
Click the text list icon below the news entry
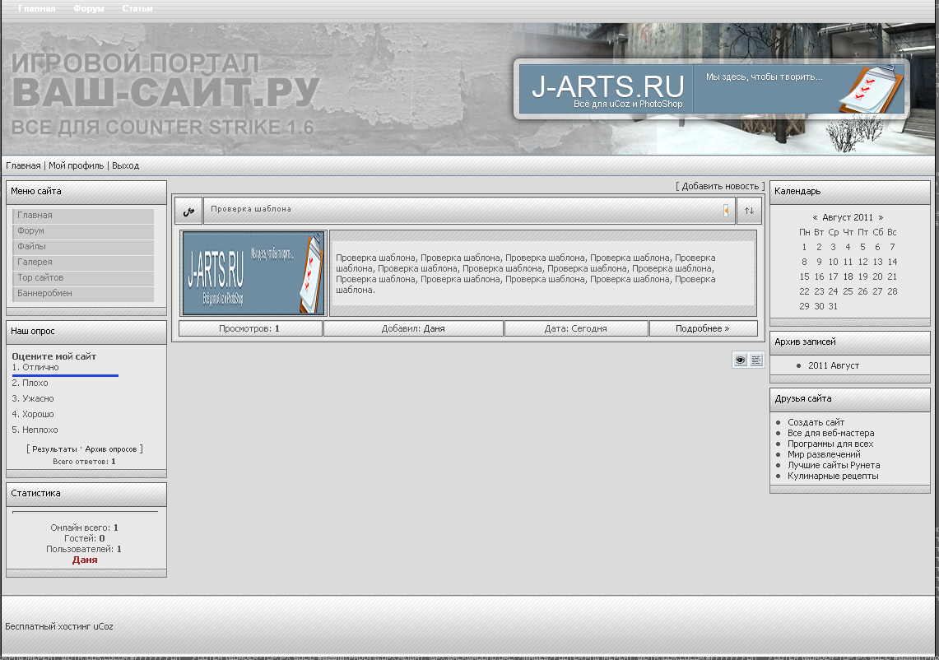pyautogui.click(x=756, y=360)
